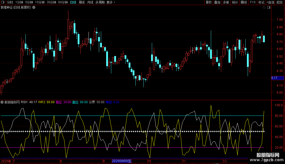Toggle the right side panel icon

point(269,8)
